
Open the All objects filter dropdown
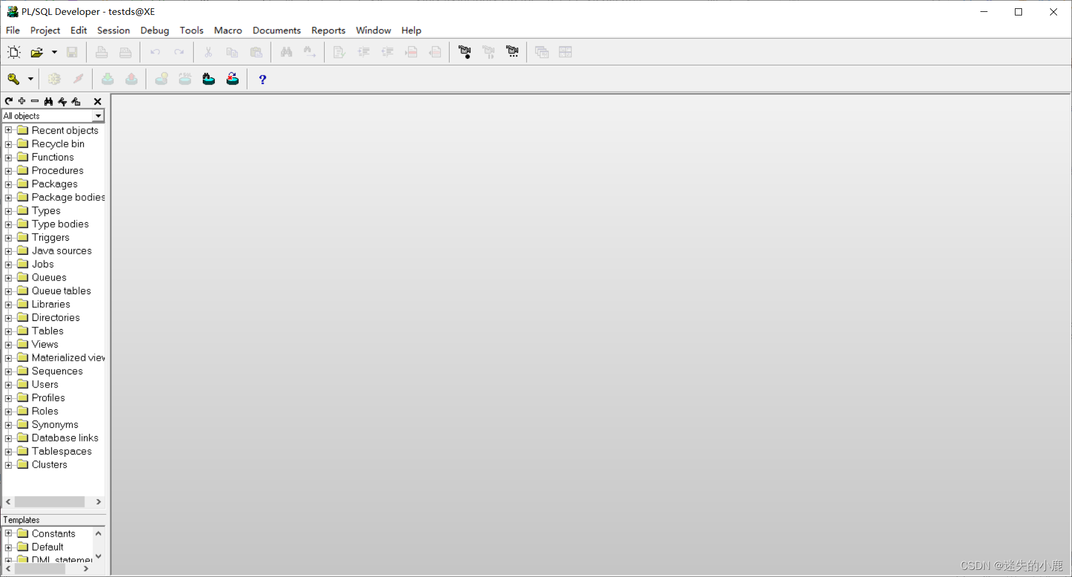click(x=98, y=116)
